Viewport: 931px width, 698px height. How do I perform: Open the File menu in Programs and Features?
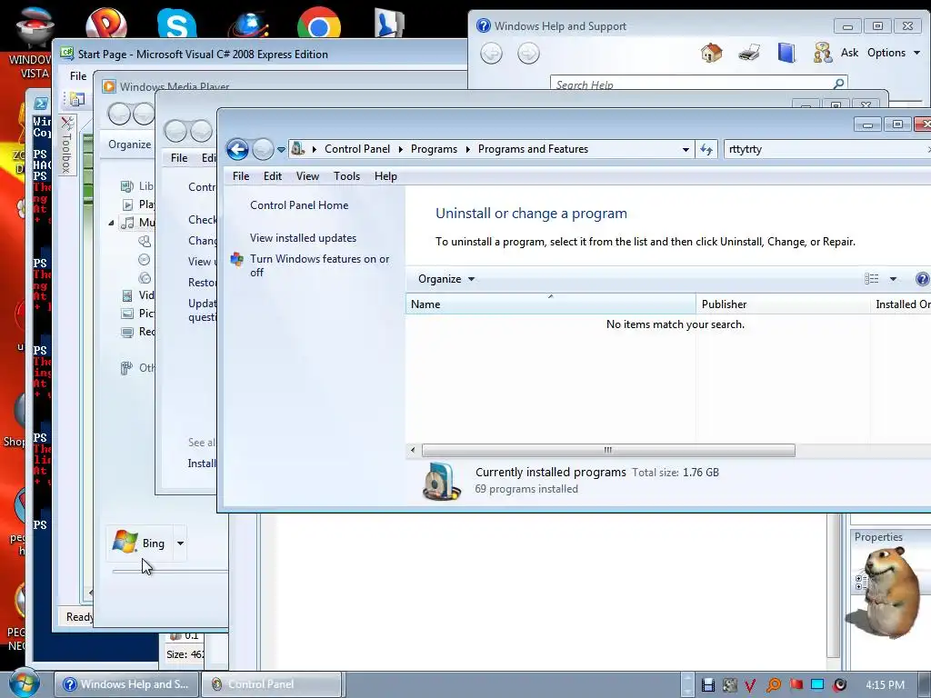point(241,176)
